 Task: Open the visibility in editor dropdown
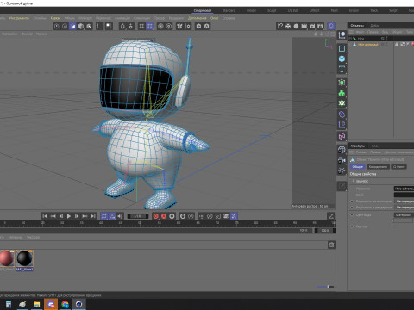(404, 201)
